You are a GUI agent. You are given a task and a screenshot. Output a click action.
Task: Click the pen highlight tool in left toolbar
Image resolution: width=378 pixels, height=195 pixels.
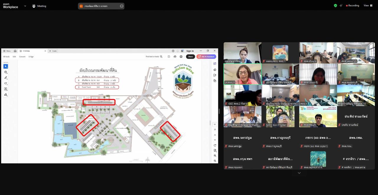click(6, 78)
